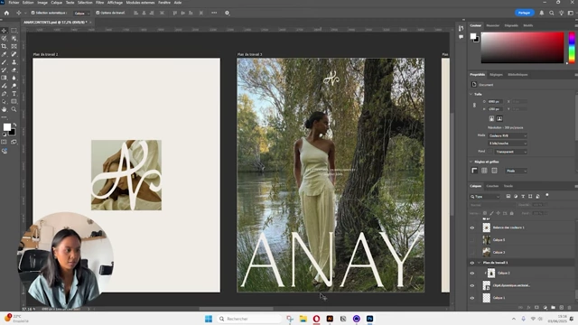Click the foreground color swatch in toolbar
The image size is (578, 325).
click(6, 127)
